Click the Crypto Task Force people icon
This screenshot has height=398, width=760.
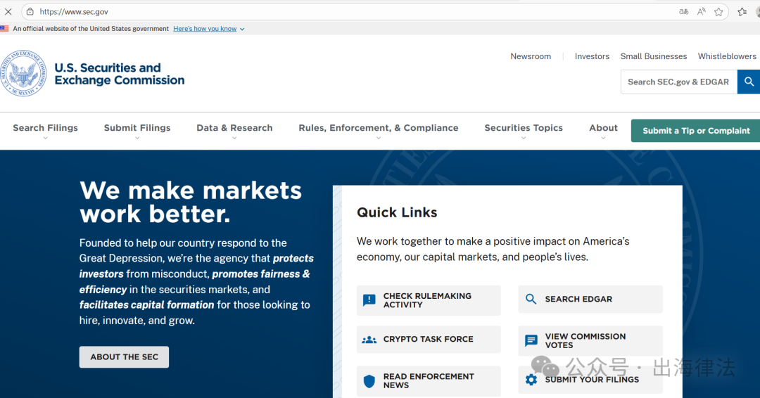[x=369, y=340]
